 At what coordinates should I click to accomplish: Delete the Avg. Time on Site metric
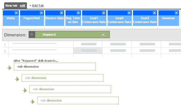click(x=78, y=13)
